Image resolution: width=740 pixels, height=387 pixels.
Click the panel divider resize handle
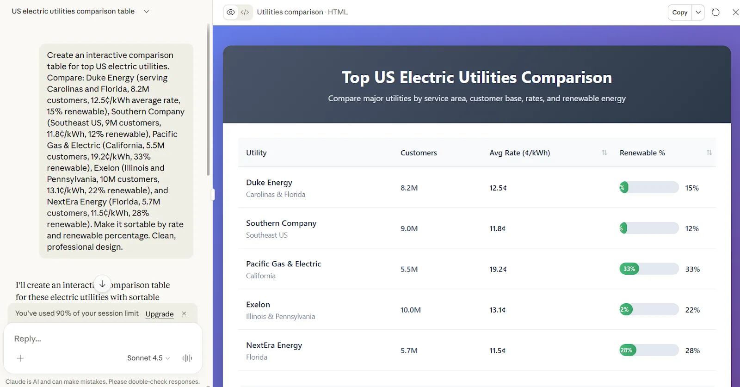coord(213,195)
